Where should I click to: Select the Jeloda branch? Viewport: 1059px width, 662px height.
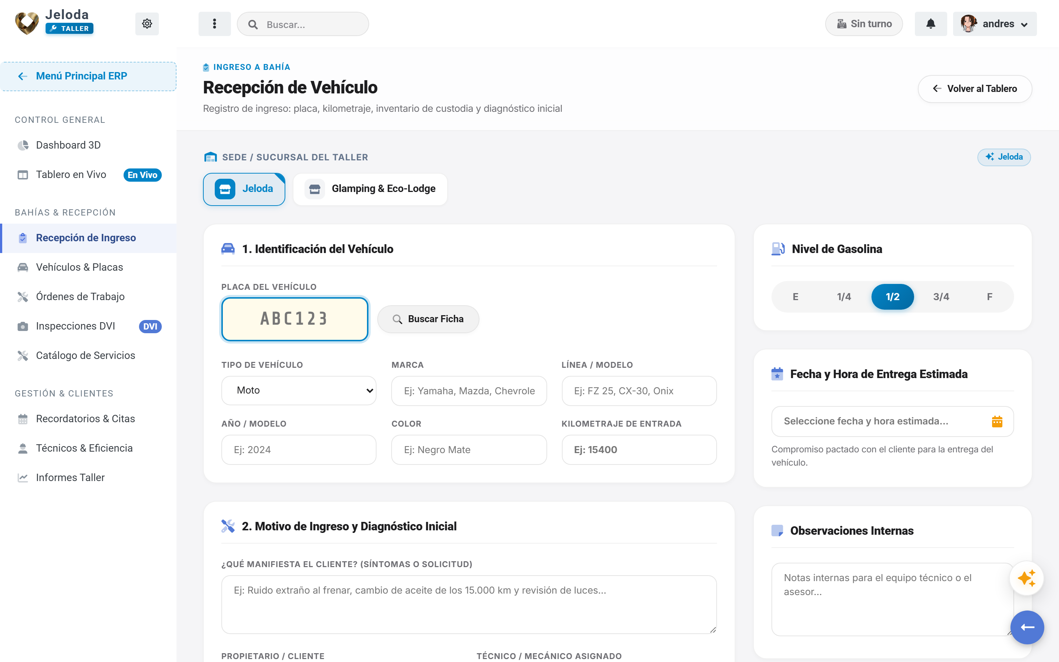244,189
